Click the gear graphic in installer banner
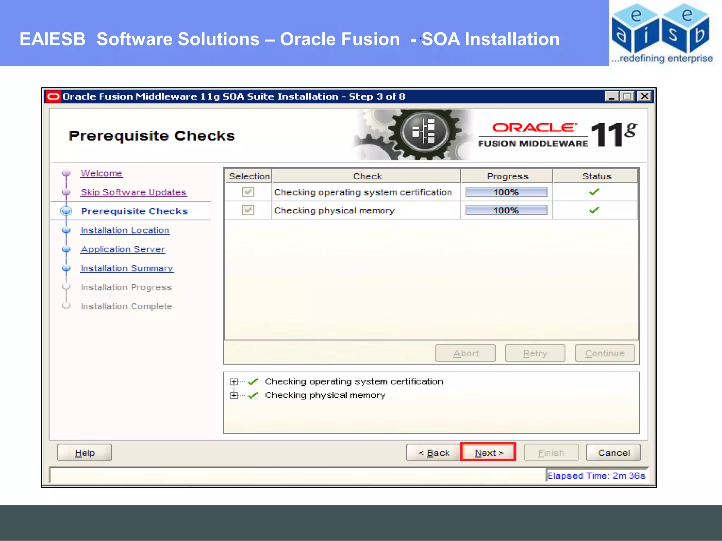Screen dimensions: 722x541 [413, 135]
